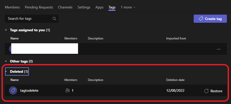Open the Pending Requests tab
Screen dimensions: 231x104
click(x=39, y=7)
